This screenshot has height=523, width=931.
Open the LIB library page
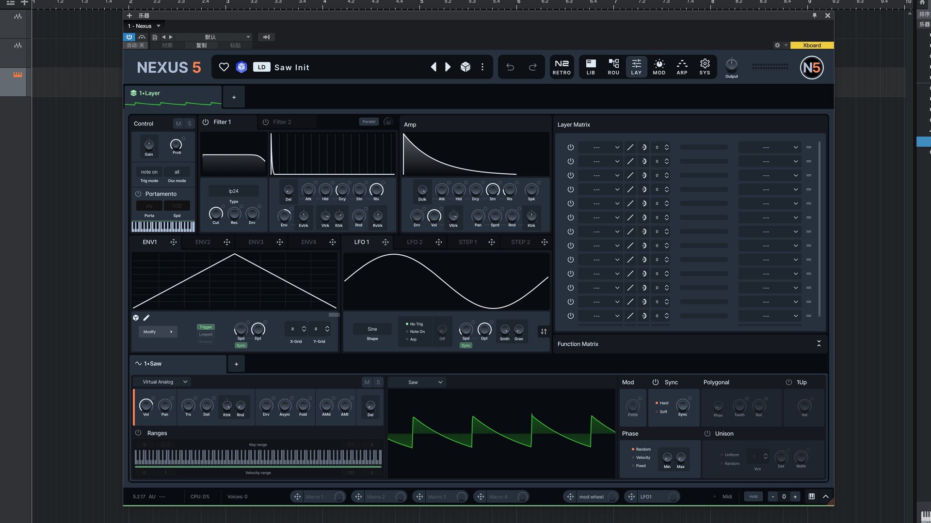coord(591,67)
